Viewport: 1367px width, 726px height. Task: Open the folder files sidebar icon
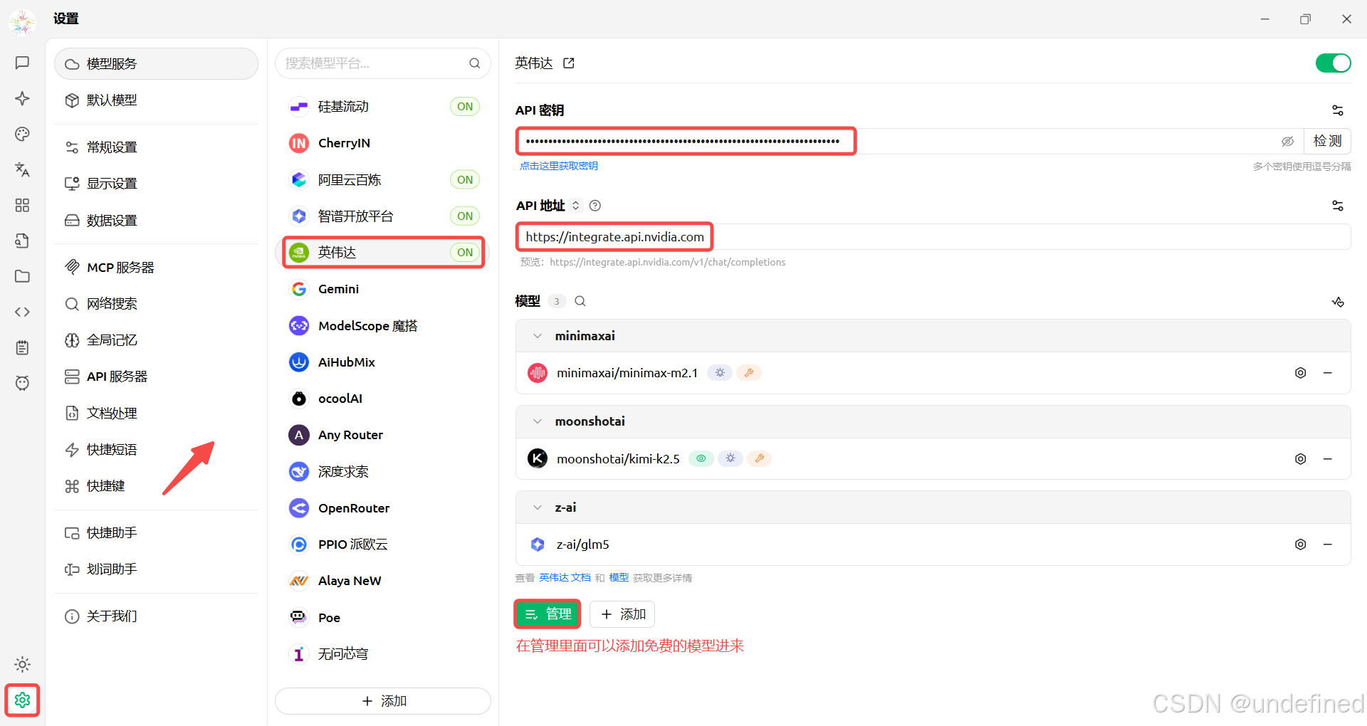click(x=22, y=276)
